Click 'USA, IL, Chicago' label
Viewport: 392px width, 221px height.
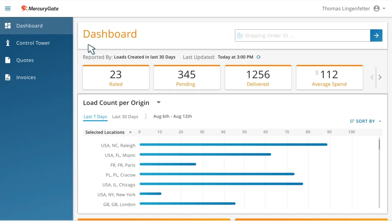(119, 185)
